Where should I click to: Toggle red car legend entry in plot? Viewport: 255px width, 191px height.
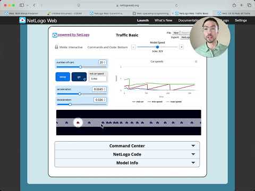tap(138, 102)
